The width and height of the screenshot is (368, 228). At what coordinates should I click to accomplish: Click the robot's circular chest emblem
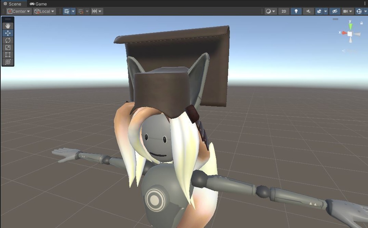coord(155,200)
